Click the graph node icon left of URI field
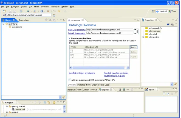181x118 pixels. click(x=4, y=15)
